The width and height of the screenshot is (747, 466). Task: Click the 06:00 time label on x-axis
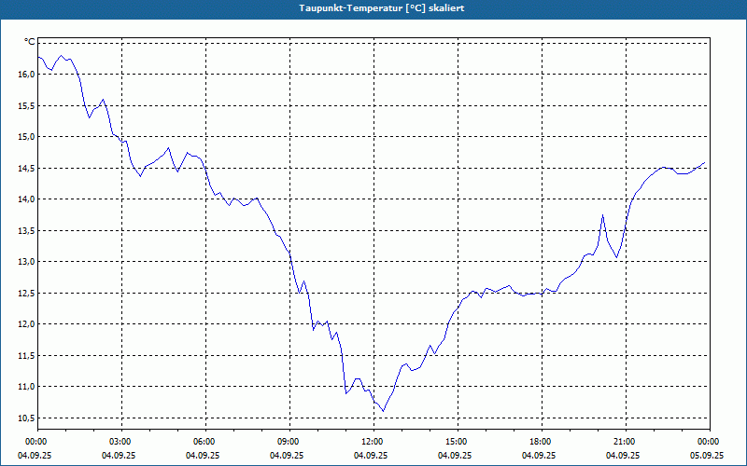click(x=205, y=442)
